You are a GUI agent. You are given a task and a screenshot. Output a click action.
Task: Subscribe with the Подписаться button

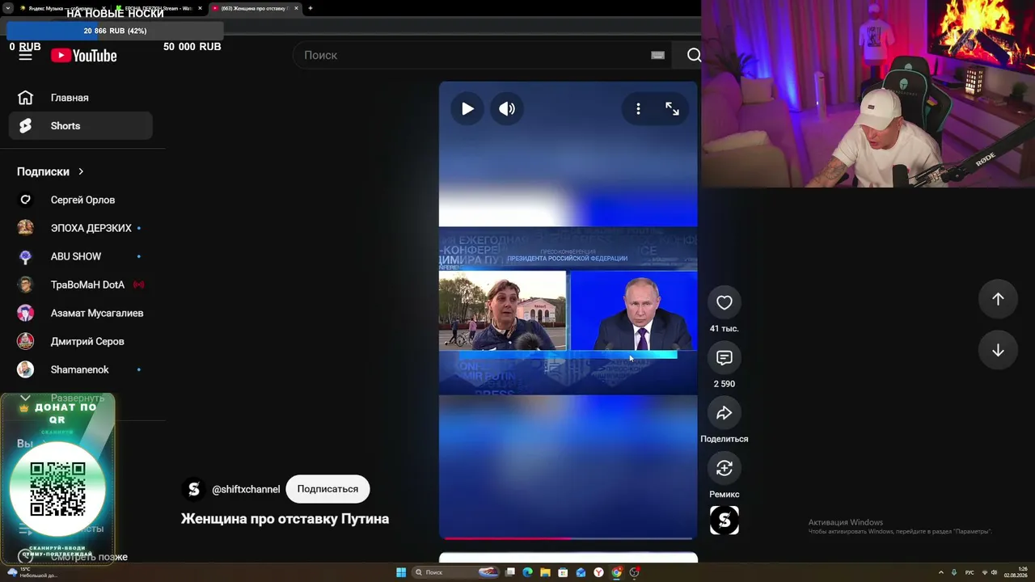tap(327, 489)
